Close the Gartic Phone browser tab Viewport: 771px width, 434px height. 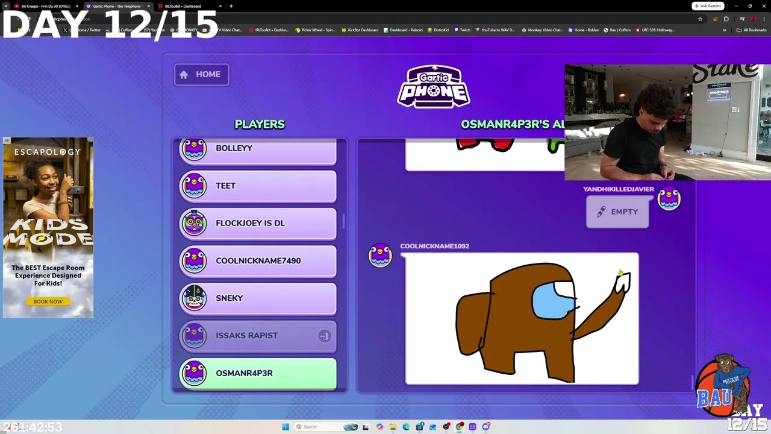click(x=149, y=6)
